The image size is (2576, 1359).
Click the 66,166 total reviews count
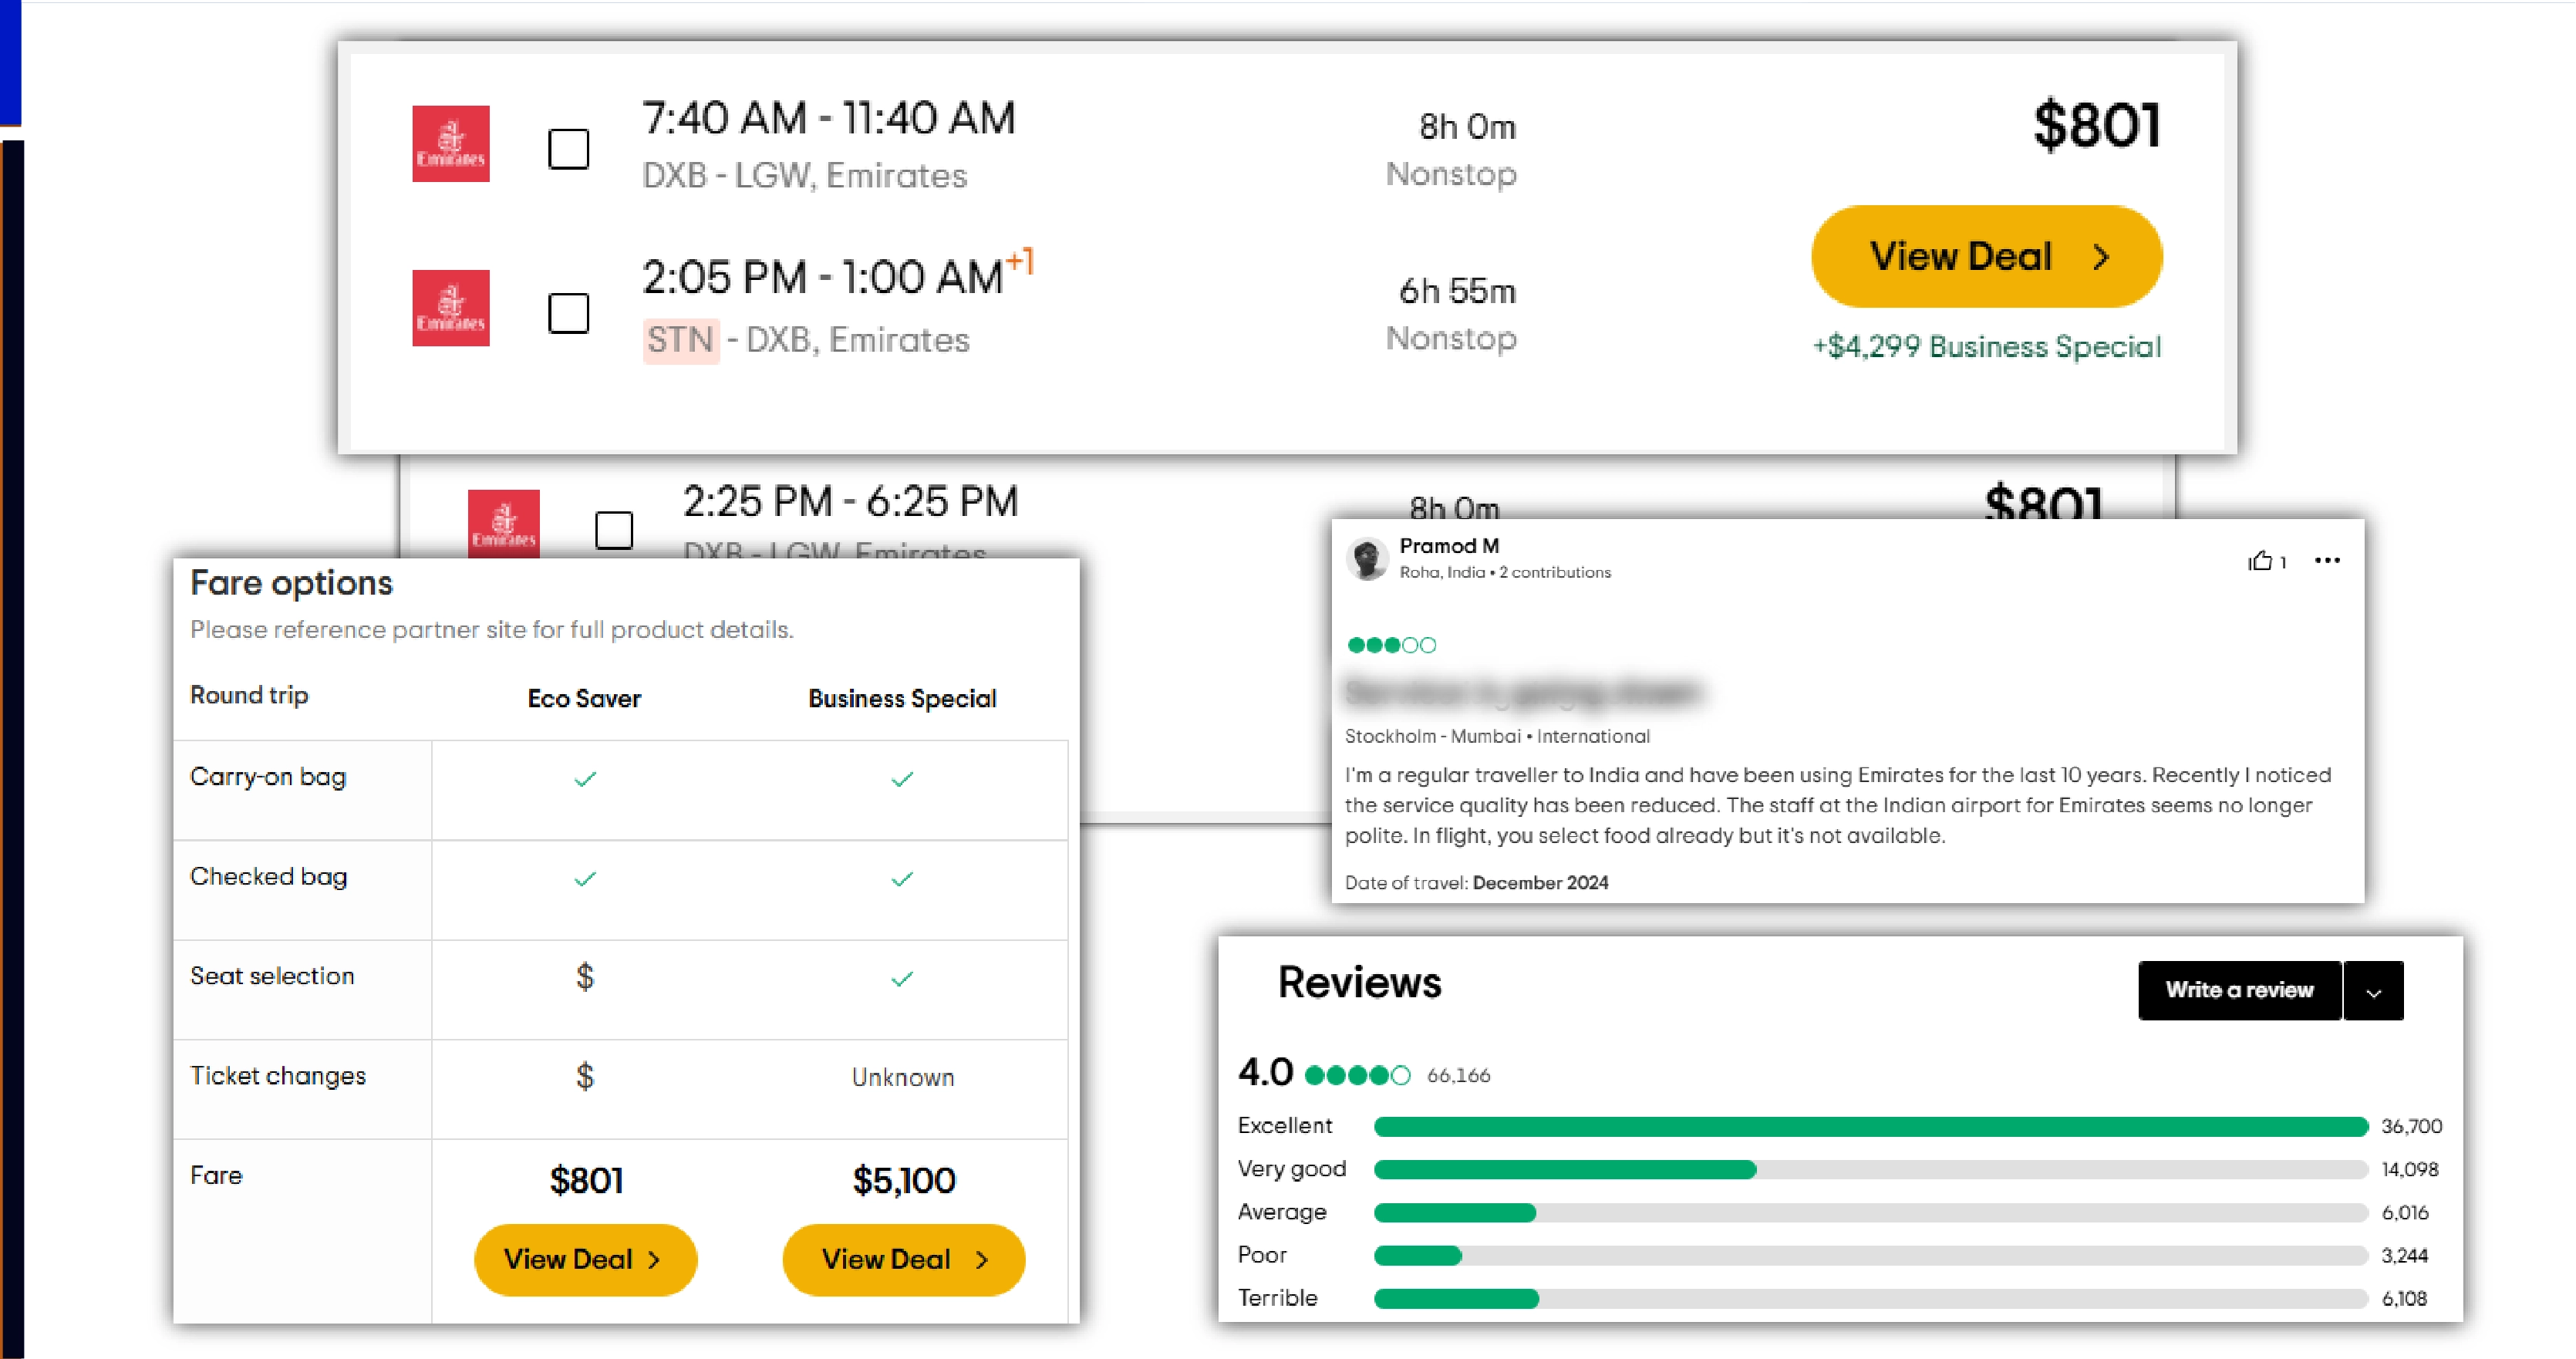coord(1458,1076)
